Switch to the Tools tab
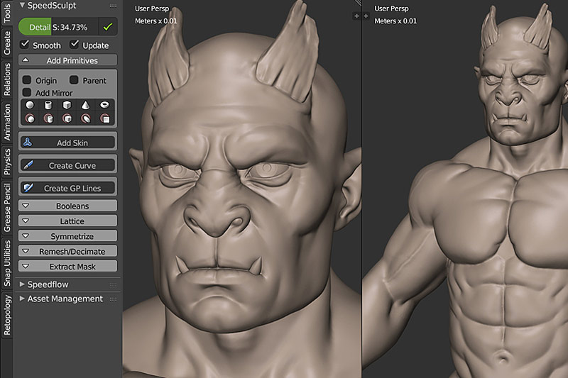 pyautogui.click(x=6, y=13)
